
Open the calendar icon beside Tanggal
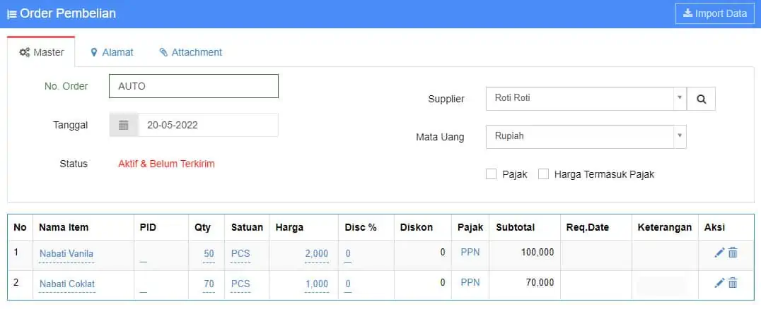[x=124, y=125]
